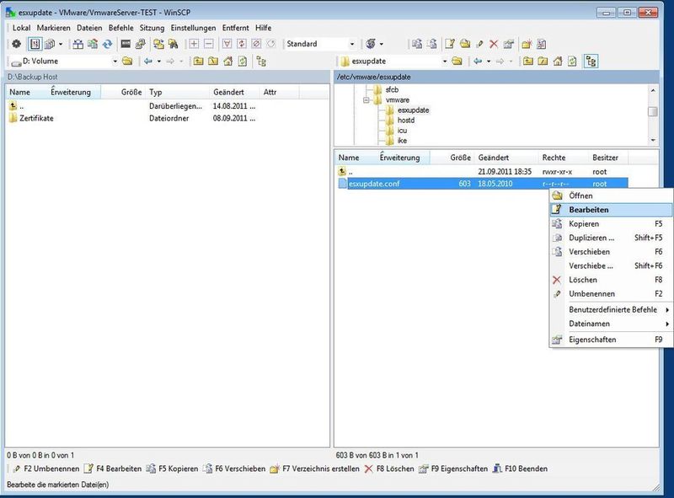
Task: Click scroll down arrow of remote tree
Action: (653, 140)
